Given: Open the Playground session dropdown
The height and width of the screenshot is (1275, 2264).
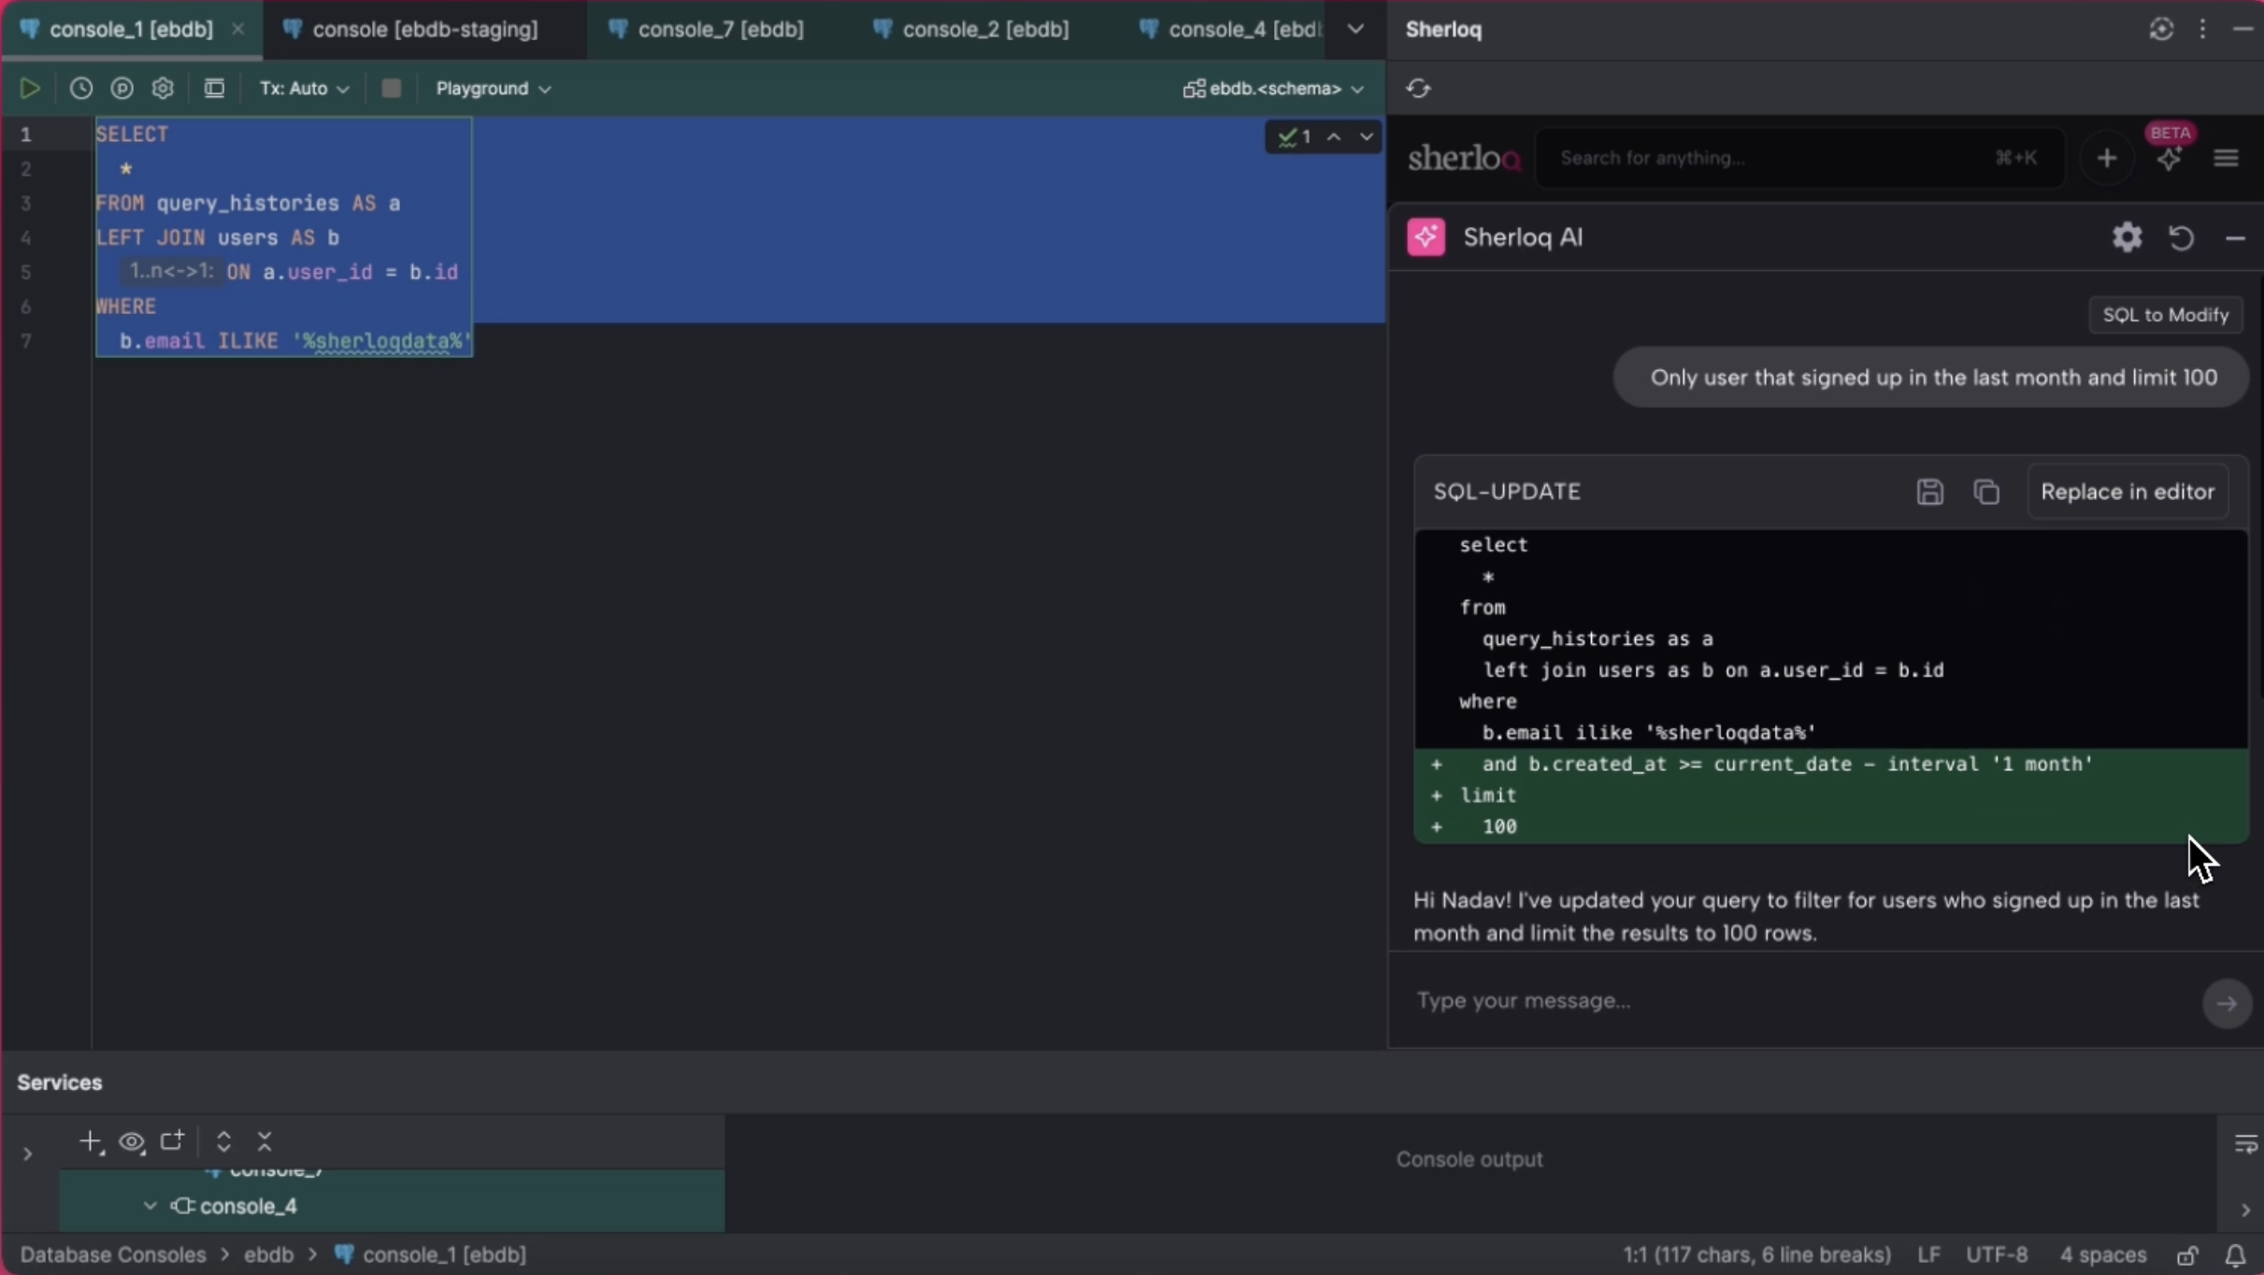Looking at the screenshot, I should [493, 88].
